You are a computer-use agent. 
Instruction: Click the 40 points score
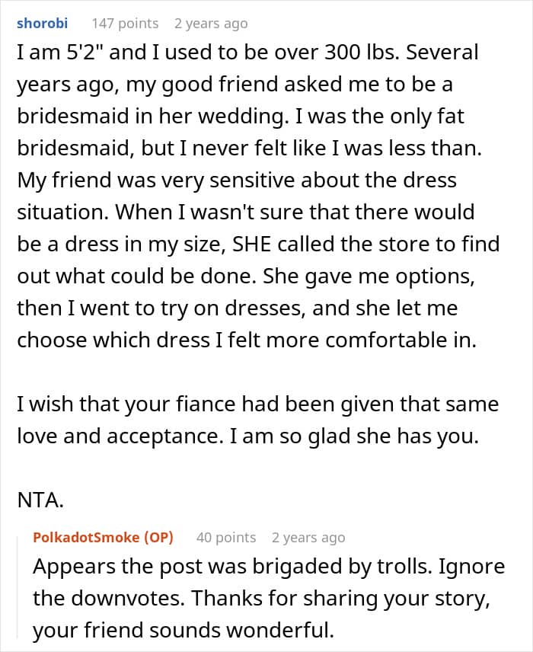pyautogui.click(x=226, y=537)
